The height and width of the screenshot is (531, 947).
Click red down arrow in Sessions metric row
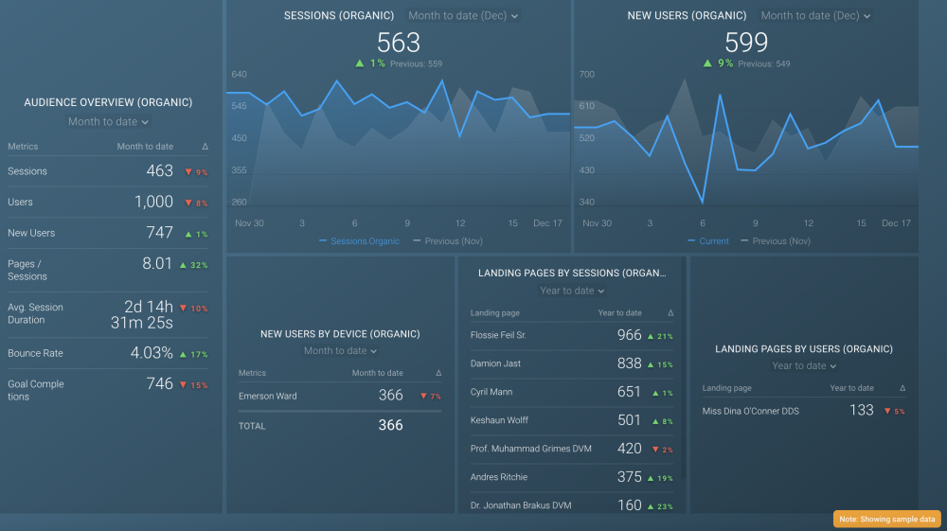click(x=188, y=172)
